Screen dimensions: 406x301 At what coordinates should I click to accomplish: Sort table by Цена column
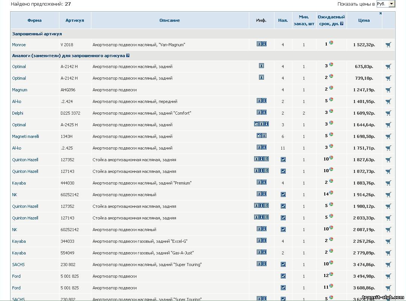[364, 20]
